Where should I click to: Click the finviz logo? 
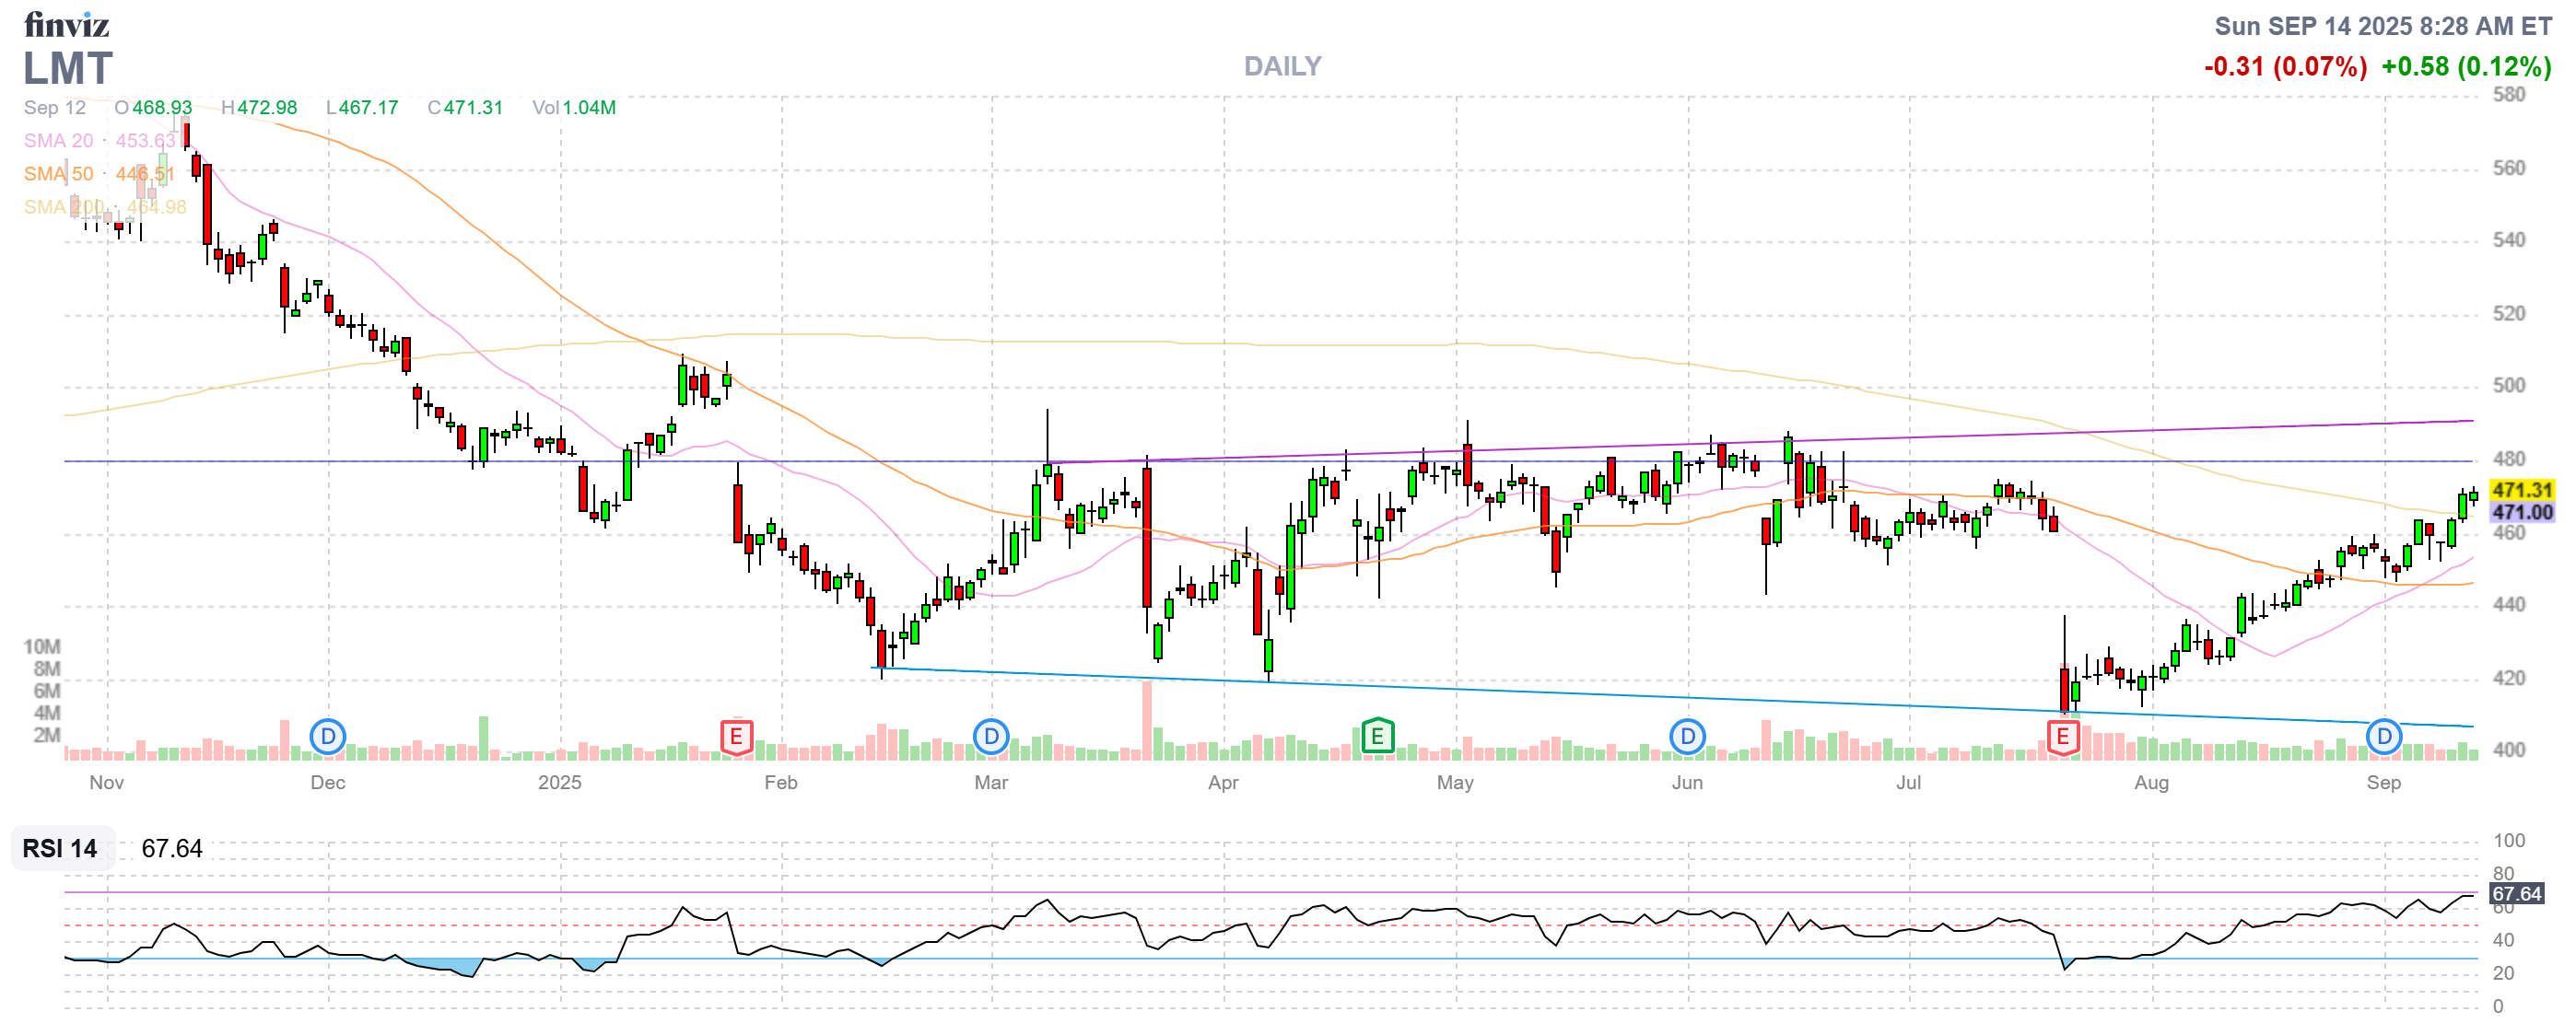tap(66, 25)
